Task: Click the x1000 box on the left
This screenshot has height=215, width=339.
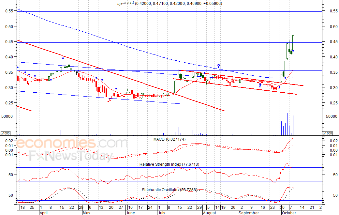Action: [x=5, y=133]
